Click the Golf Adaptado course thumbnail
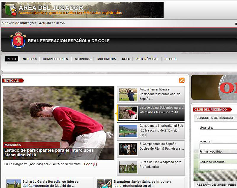Viewport: 237px width, 188px height. coord(128,167)
